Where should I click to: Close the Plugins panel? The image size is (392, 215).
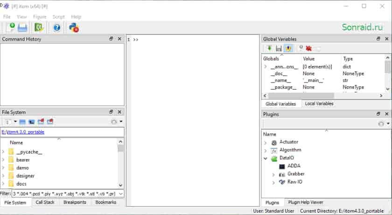click(387, 114)
